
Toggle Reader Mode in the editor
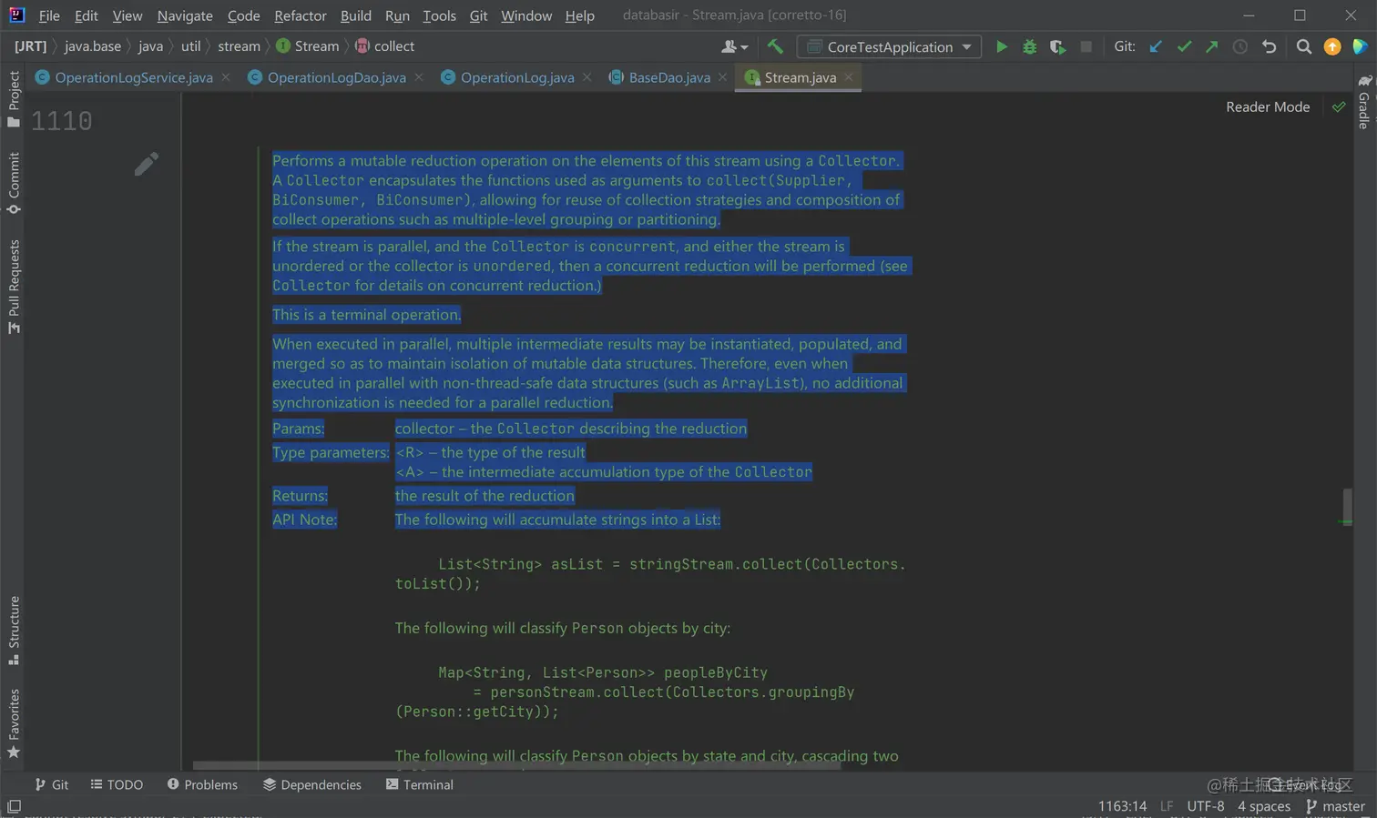point(1268,107)
